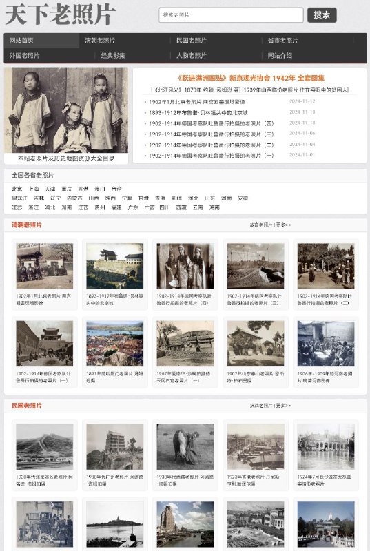The width and height of the screenshot is (370, 551).
Task: Open the 1906年-1909年河南老照片 thumbnail
Action: pos(326,343)
